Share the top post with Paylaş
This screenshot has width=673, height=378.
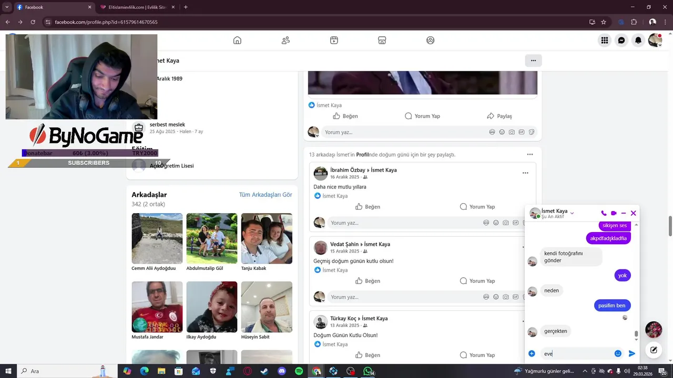(499, 116)
